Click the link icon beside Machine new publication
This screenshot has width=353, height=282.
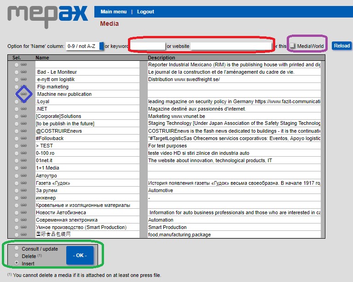click(x=24, y=94)
